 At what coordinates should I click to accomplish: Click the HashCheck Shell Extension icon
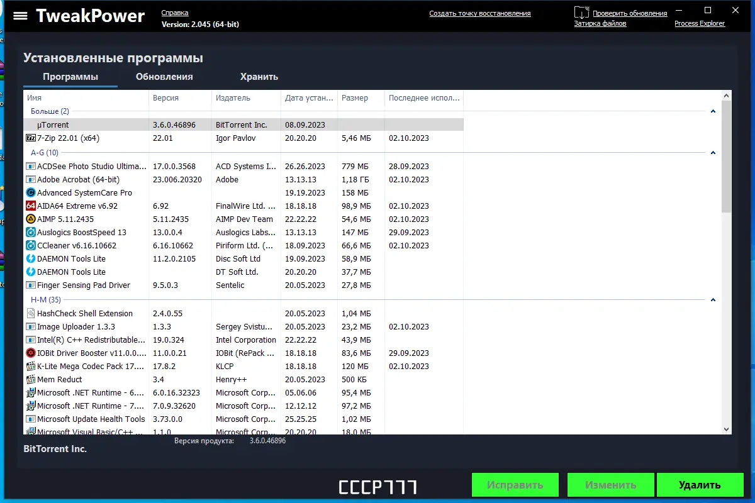click(31, 313)
